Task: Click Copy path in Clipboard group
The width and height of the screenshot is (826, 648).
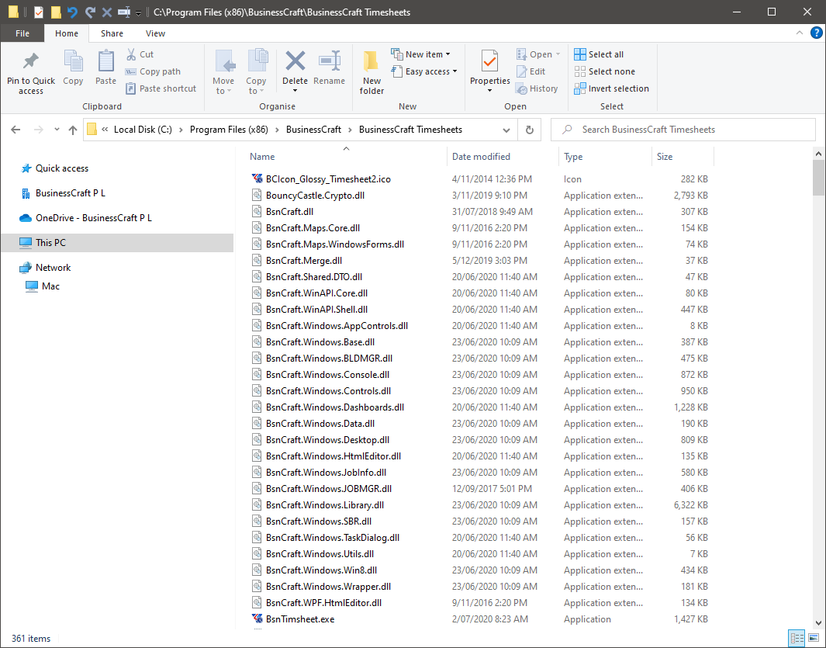Action: (154, 71)
